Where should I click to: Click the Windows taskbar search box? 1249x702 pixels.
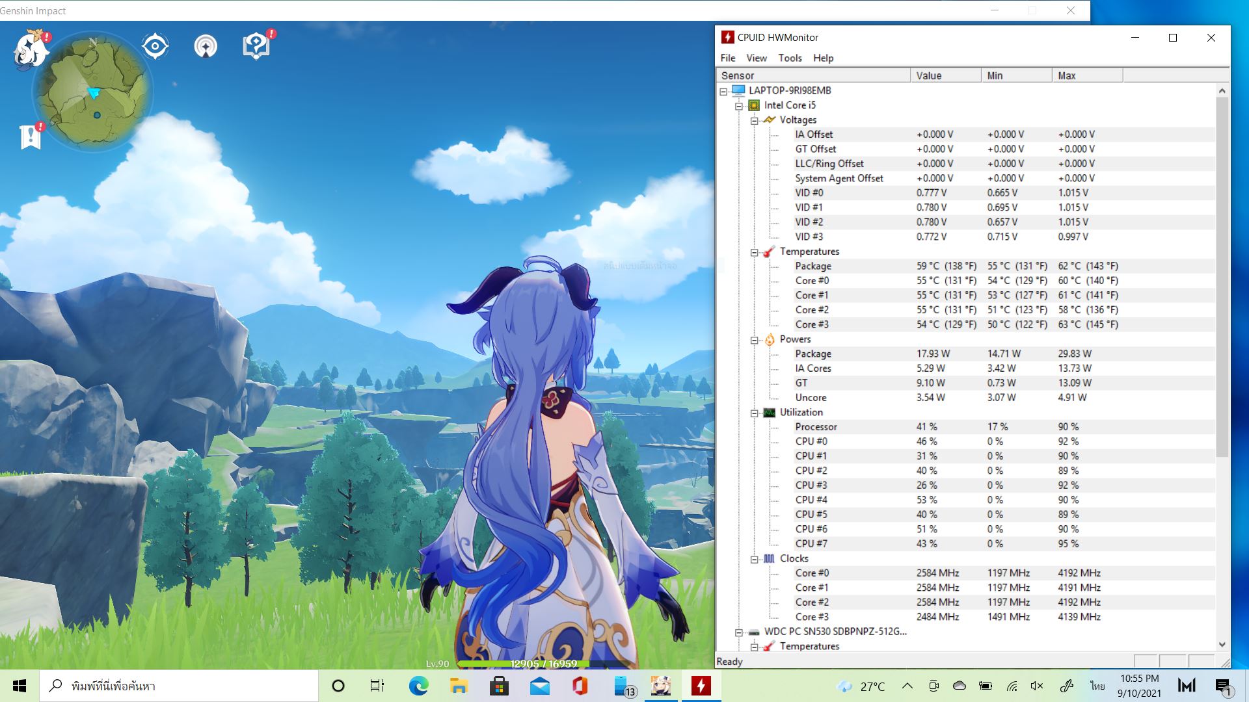point(179,686)
